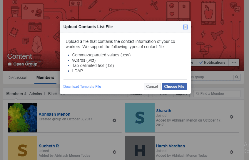The width and height of the screenshot is (249, 160).
Task: Click the Members count filter
Action: pyautogui.click(x=16, y=94)
